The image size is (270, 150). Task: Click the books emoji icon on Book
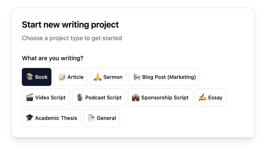pyautogui.click(x=29, y=77)
